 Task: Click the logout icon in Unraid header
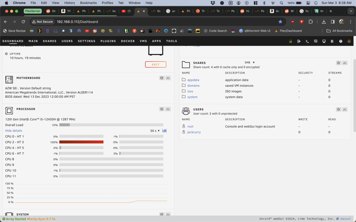(x=299, y=41)
